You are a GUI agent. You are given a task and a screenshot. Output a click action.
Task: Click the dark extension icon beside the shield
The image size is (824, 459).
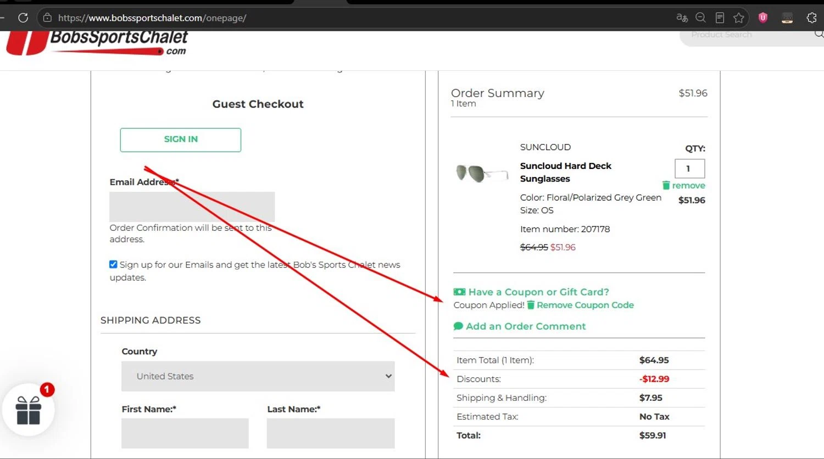[x=787, y=18]
